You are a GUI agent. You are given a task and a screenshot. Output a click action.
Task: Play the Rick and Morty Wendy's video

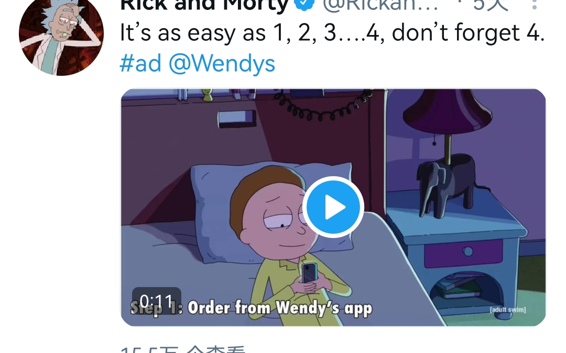(x=333, y=207)
